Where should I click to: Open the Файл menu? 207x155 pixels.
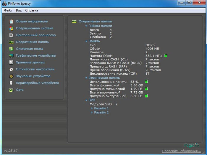coord(8,10)
